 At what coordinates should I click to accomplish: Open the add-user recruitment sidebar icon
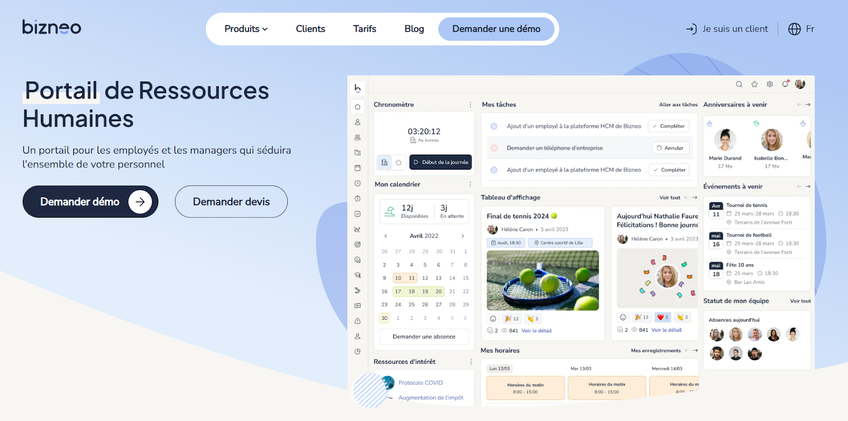pyautogui.click(x=358, y=336)
